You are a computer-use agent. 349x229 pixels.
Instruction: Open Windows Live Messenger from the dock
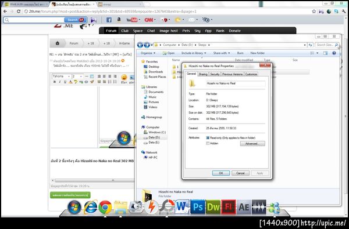coord(274,208)
